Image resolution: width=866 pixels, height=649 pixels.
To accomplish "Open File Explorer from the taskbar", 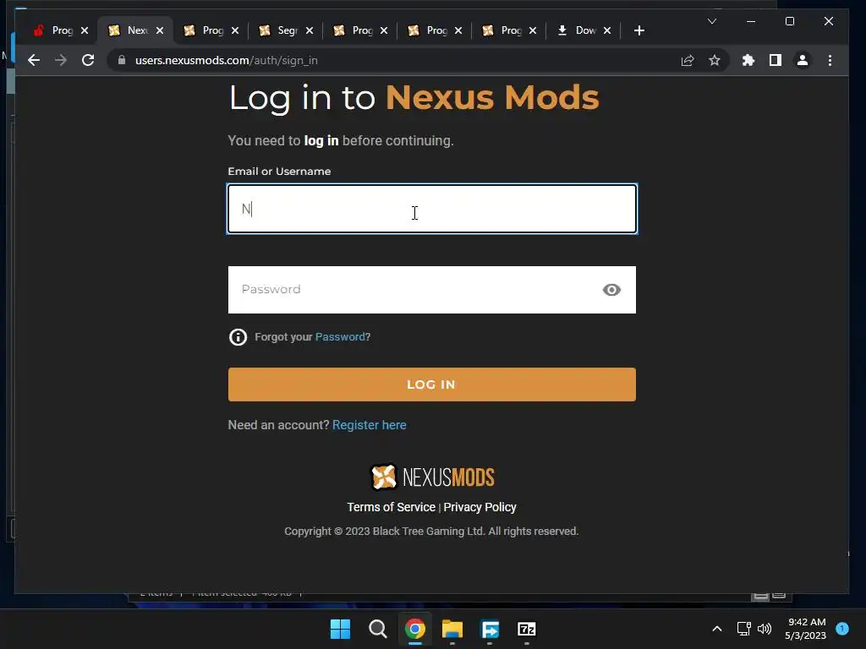I will click(452, 629).
